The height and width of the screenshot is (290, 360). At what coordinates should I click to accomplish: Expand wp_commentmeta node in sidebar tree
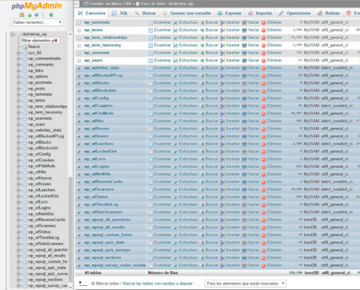pyautogui.click(x=18, y=59)
